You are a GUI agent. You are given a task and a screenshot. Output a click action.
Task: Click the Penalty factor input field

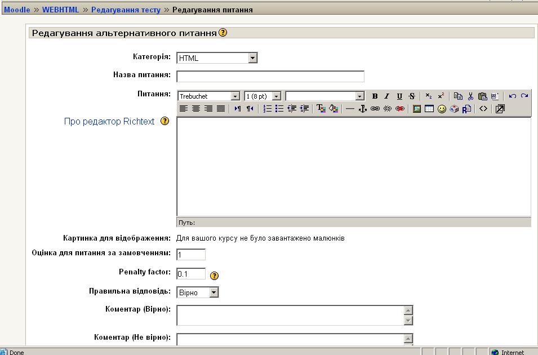pyautogui.click(x=191, y=274)
